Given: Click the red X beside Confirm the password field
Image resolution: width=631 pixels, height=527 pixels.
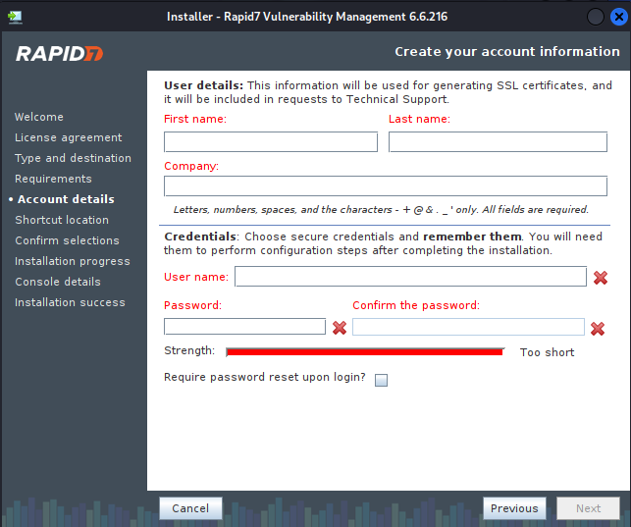Looking at the screenshot, I should [598, 329].
